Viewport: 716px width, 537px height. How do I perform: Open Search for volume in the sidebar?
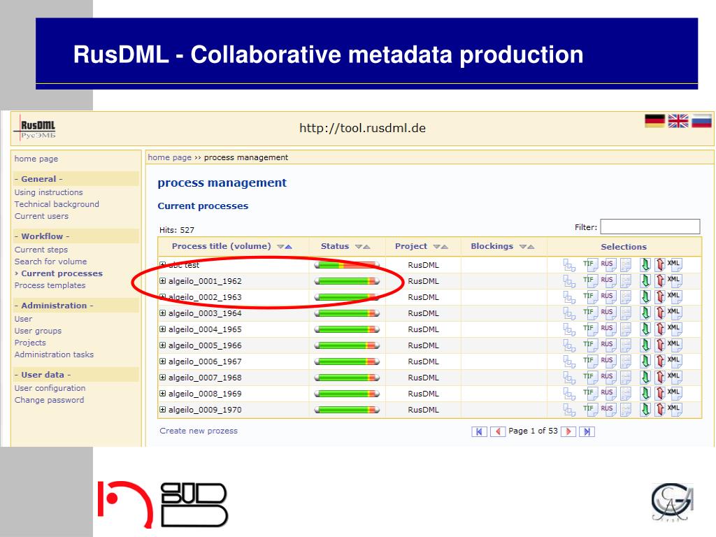[50, 262]
